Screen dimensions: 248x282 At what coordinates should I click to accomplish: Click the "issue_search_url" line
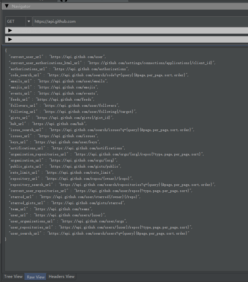102,130
